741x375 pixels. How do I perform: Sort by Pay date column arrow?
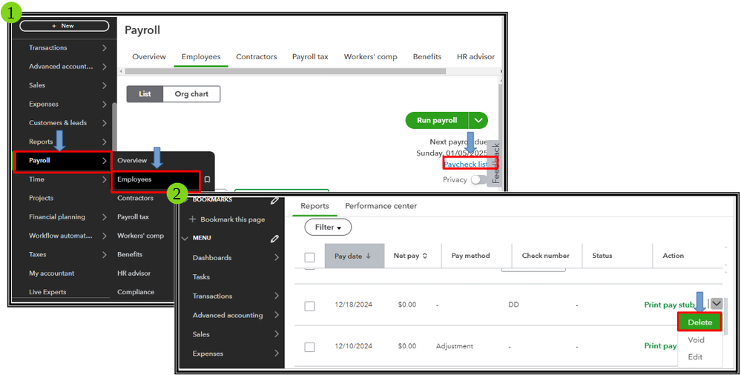pos(368,256)
